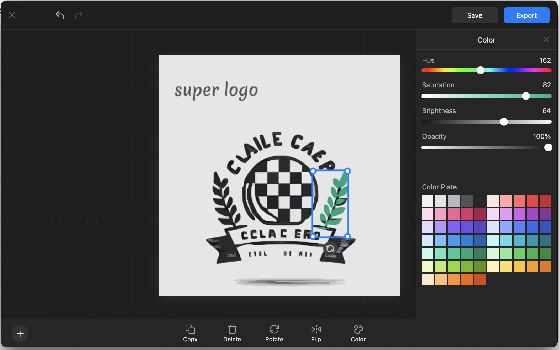Viewport: 559px width, 350px height.
Task: Click the plus add-element button
Action: [20, 334]
